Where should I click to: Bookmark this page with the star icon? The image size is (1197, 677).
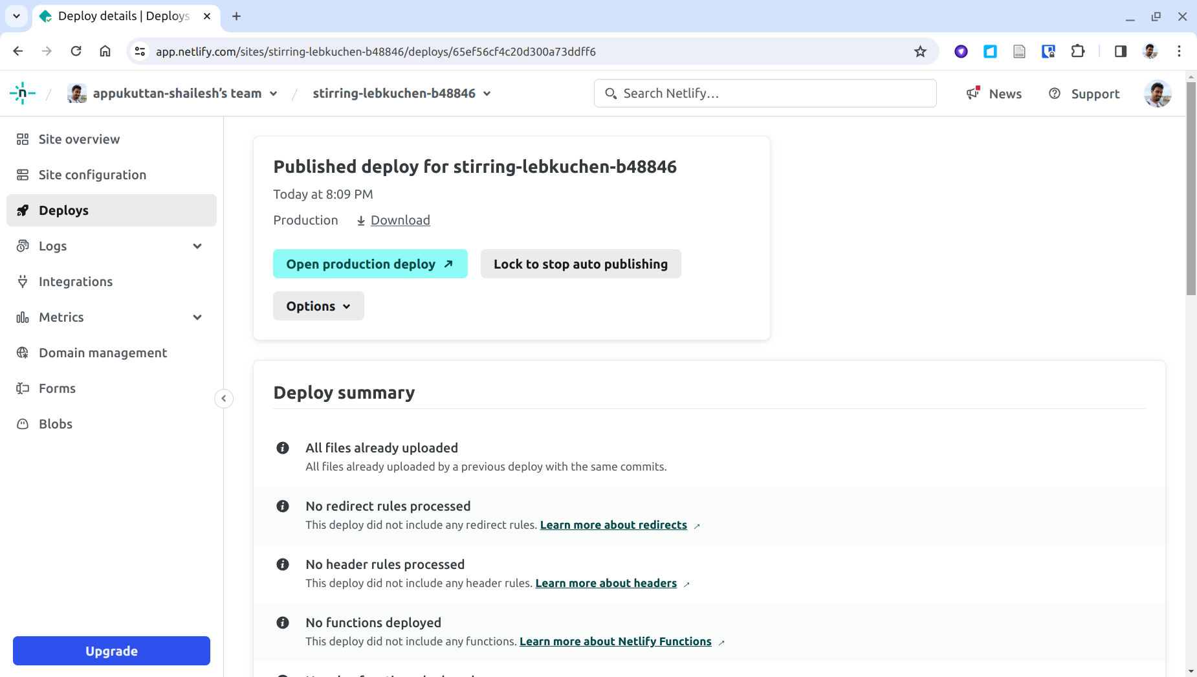pyautogui.click(x=920, y=52)
